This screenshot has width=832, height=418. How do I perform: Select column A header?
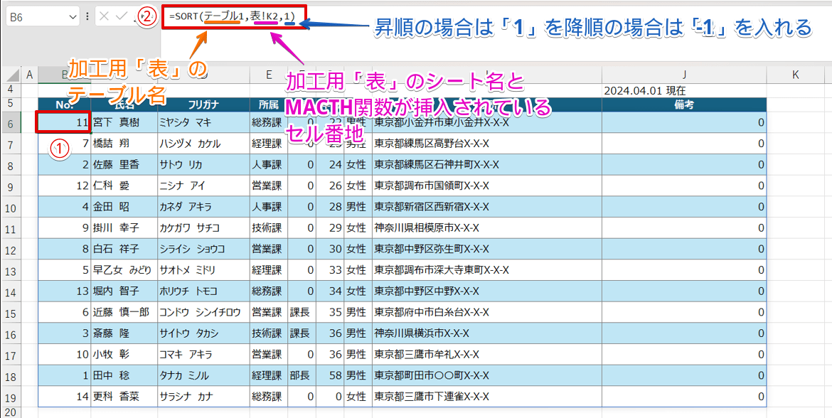coord(29,75)
